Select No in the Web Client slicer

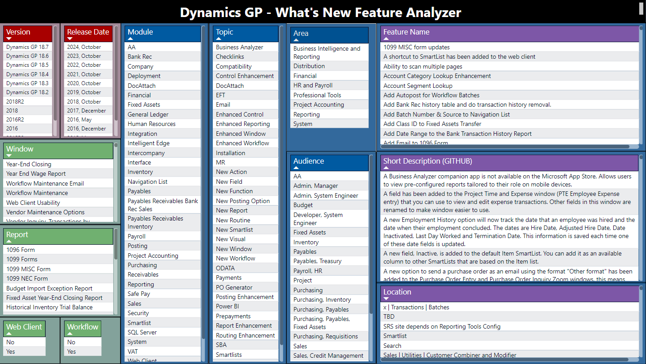tap(24, 342)
